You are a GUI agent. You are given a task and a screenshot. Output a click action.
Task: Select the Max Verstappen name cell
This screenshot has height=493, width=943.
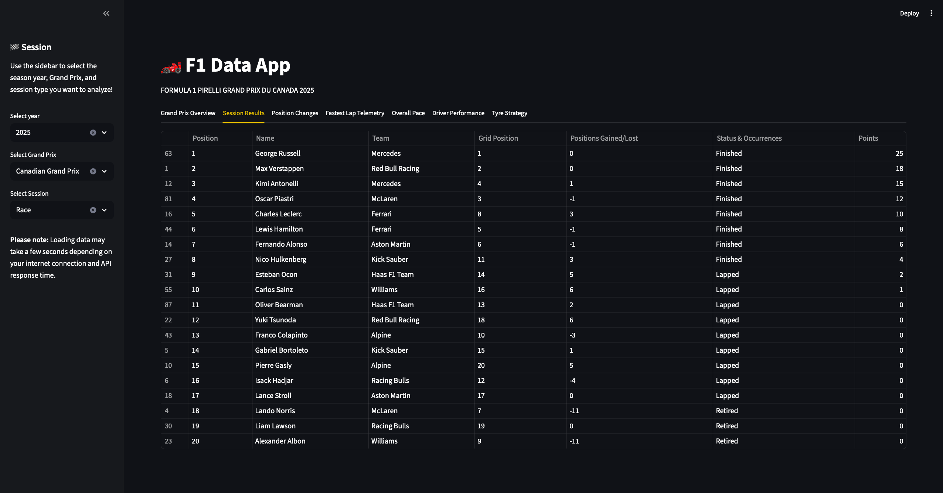(310, 168)
